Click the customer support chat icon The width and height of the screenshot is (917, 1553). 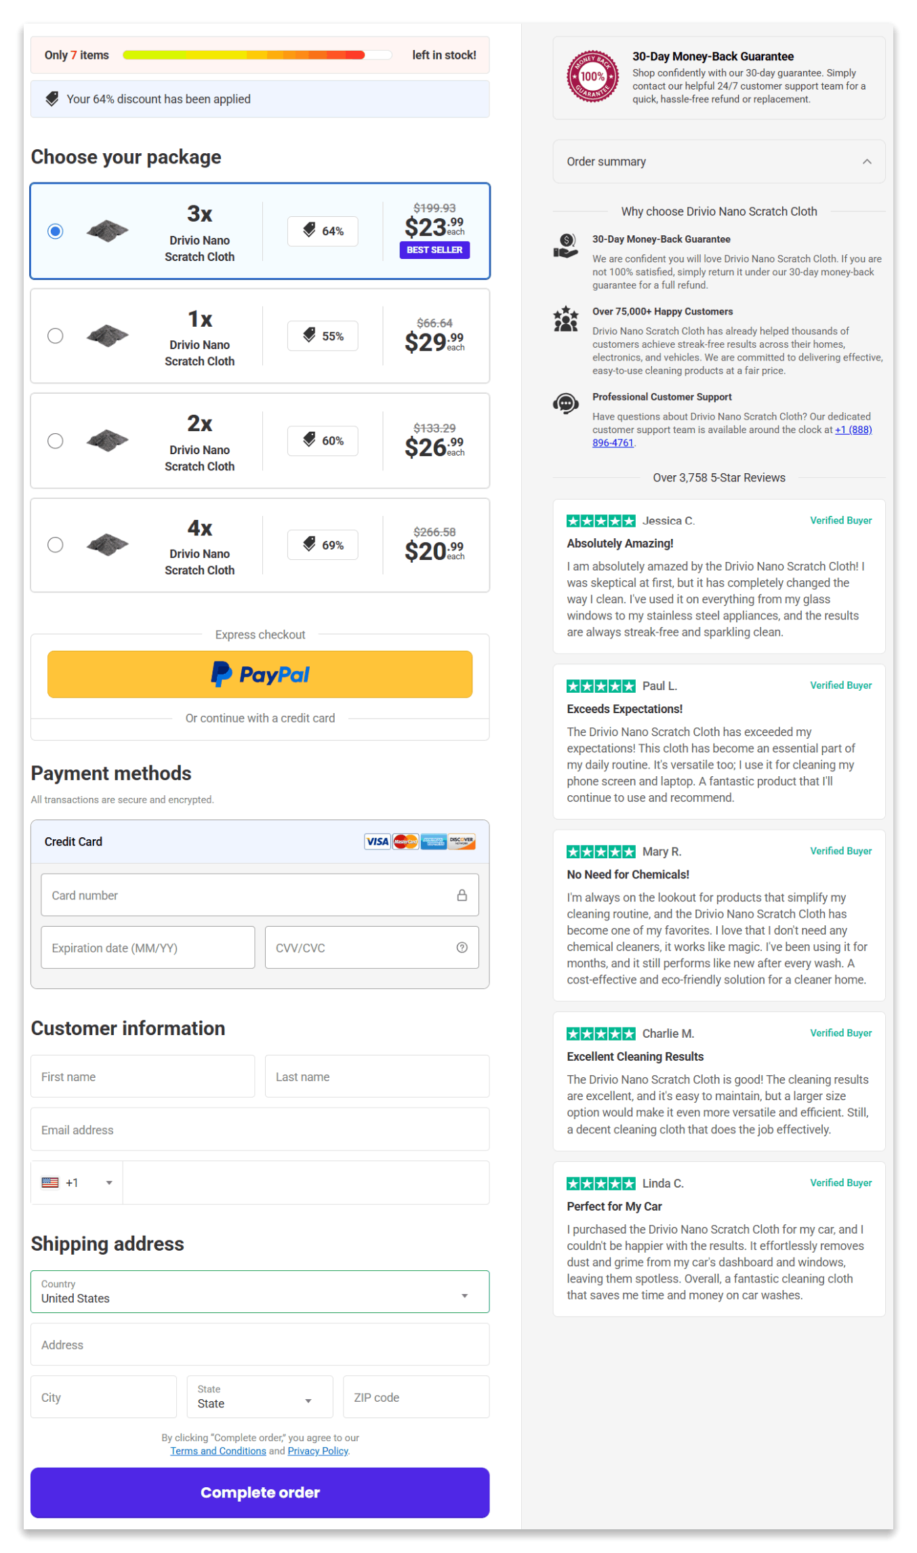coord(565,403)
